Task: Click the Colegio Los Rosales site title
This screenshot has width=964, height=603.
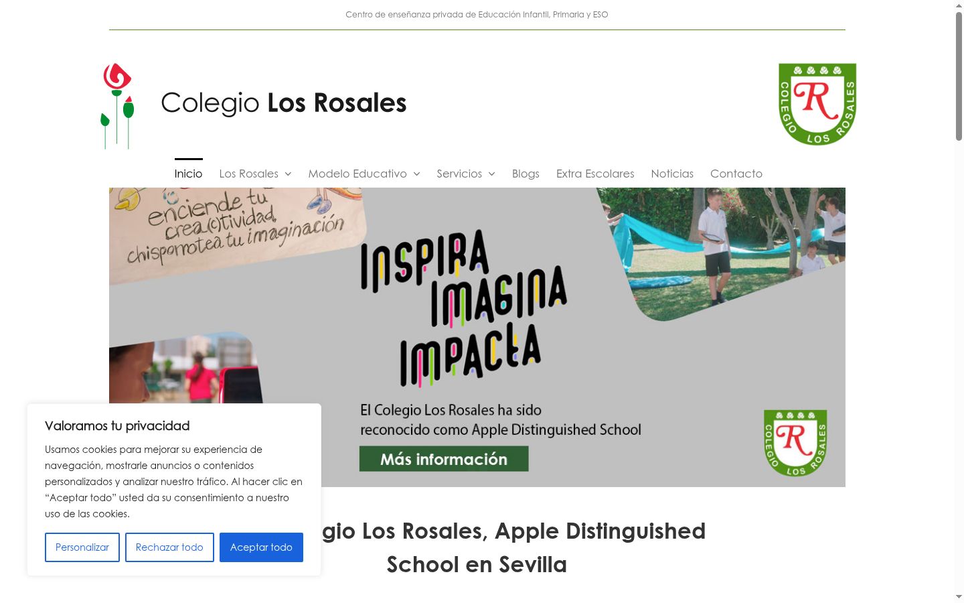Action: pos(284,103)
